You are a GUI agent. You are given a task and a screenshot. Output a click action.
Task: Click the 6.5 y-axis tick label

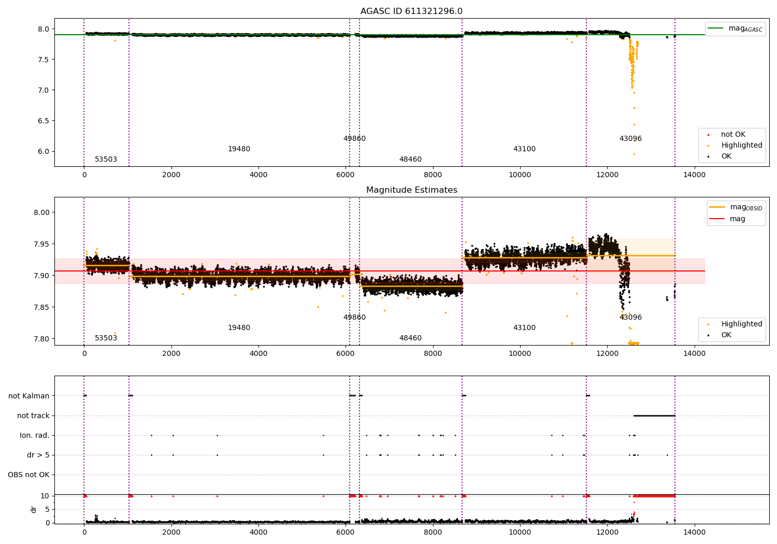pos(44,121)
